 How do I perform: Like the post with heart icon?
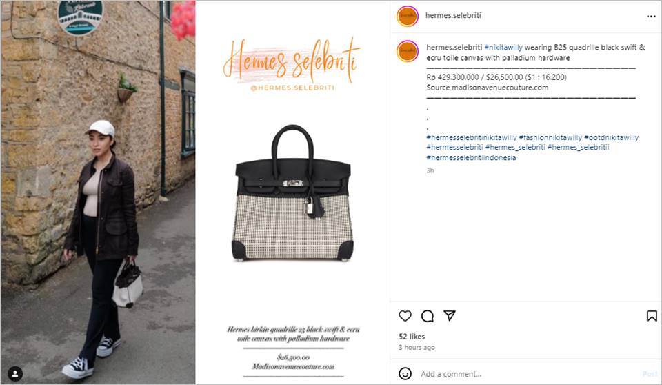[405, 316]
